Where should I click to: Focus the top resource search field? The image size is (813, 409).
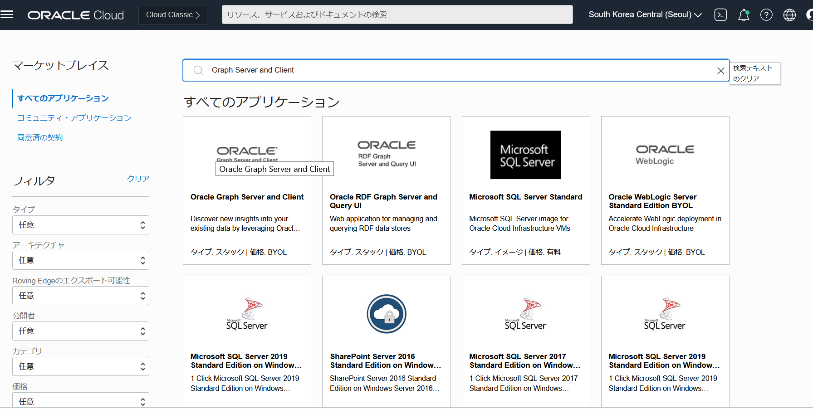point(397,15)
